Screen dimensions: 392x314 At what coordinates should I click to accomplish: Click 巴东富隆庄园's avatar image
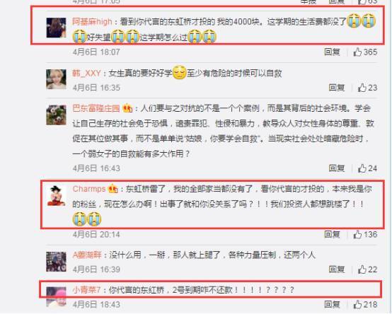(56, 115)
